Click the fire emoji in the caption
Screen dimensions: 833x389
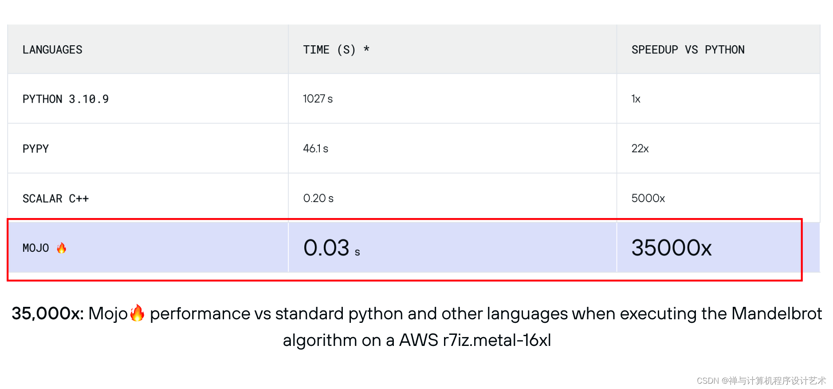click(x=137, y=313)
